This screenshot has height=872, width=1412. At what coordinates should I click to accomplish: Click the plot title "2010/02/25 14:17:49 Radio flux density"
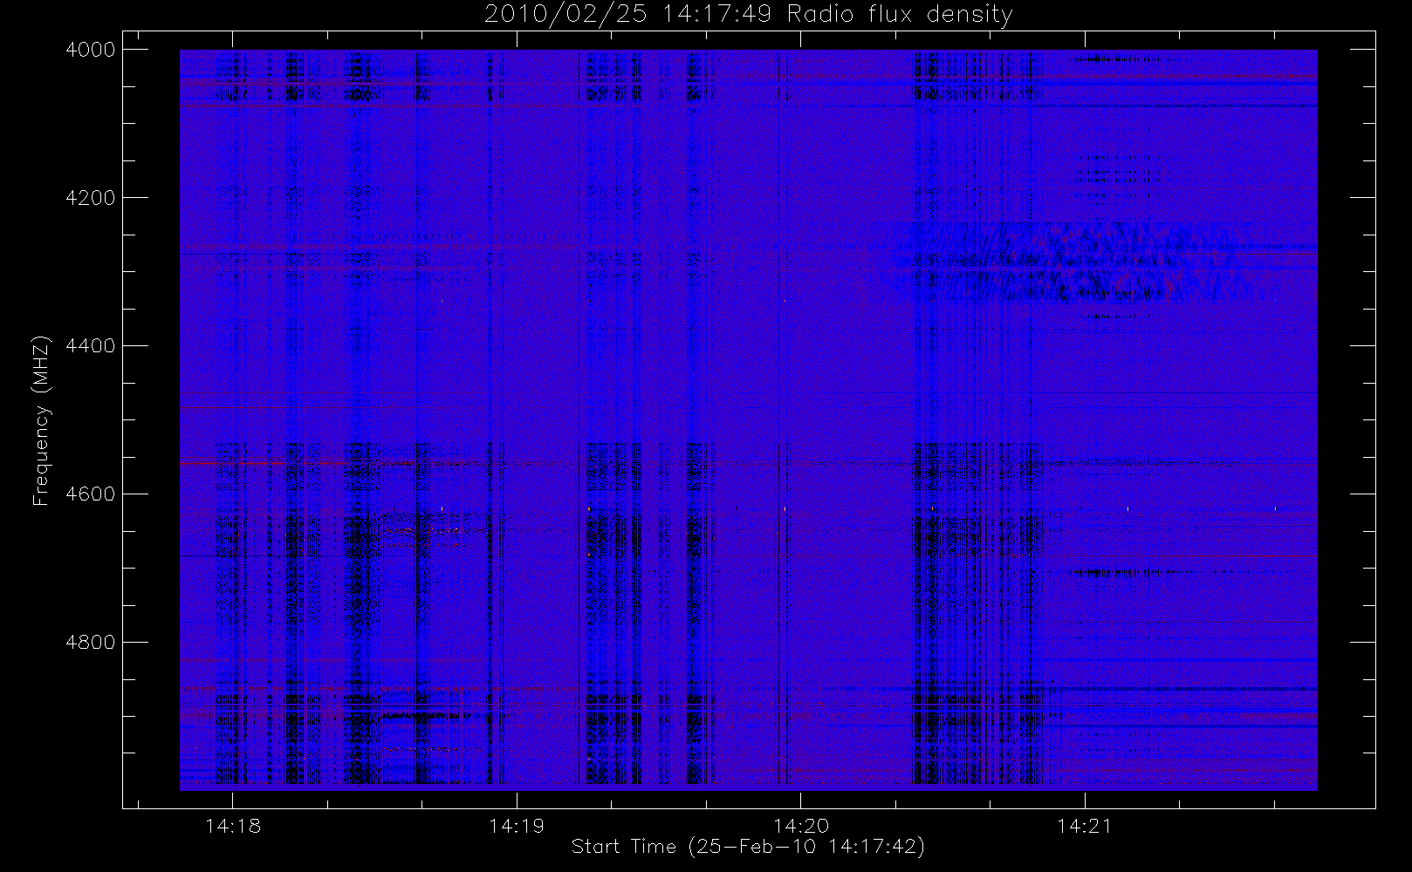tap(748, 15)
